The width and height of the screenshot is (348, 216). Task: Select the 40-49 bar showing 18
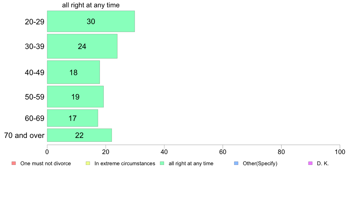tap(74, 72)
